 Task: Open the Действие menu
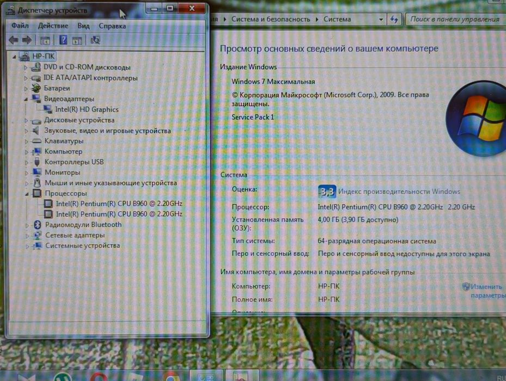click(x=53, y=26)
